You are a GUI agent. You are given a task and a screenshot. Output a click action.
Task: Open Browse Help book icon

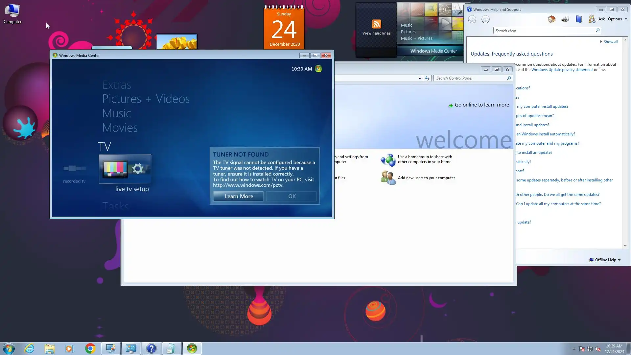click(x=579, y=19)
